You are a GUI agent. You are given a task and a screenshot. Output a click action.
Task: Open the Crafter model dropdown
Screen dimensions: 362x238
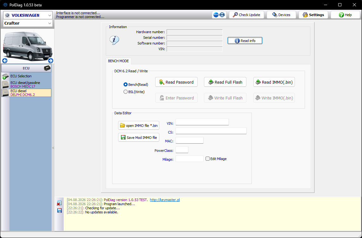coord(28,23)
